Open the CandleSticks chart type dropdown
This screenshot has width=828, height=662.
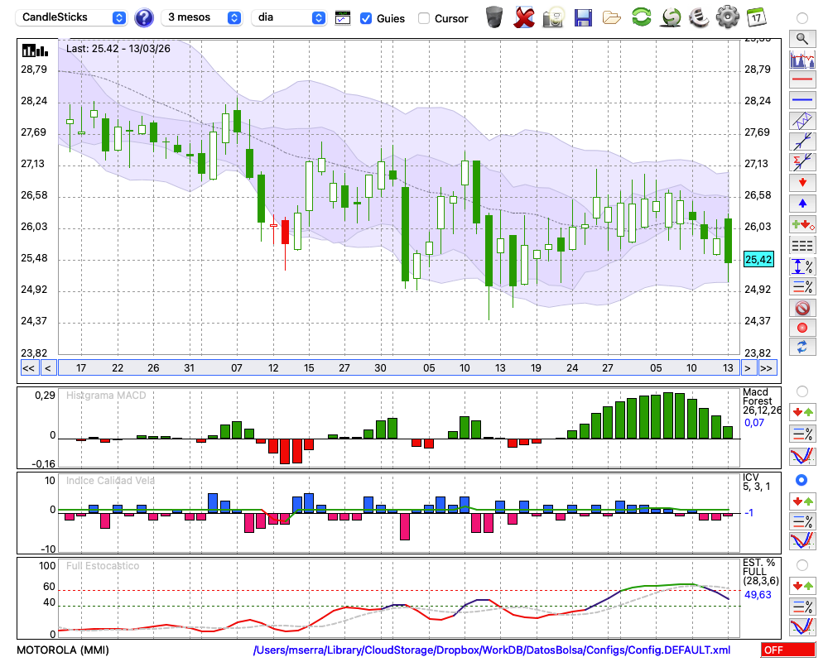[71, 17]
